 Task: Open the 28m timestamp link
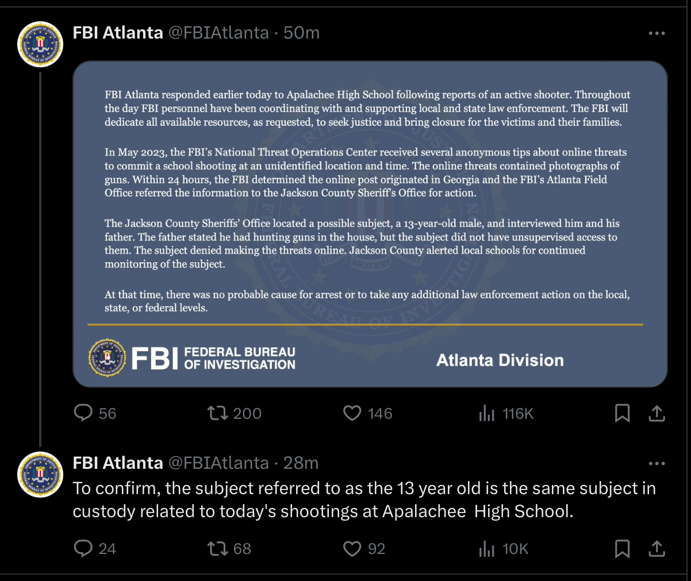301,463
